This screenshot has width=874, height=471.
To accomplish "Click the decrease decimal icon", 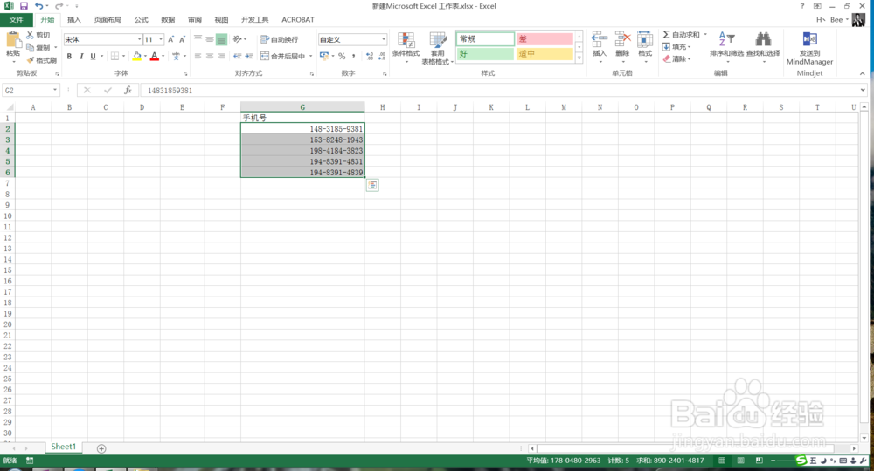I will pos(381,56).
